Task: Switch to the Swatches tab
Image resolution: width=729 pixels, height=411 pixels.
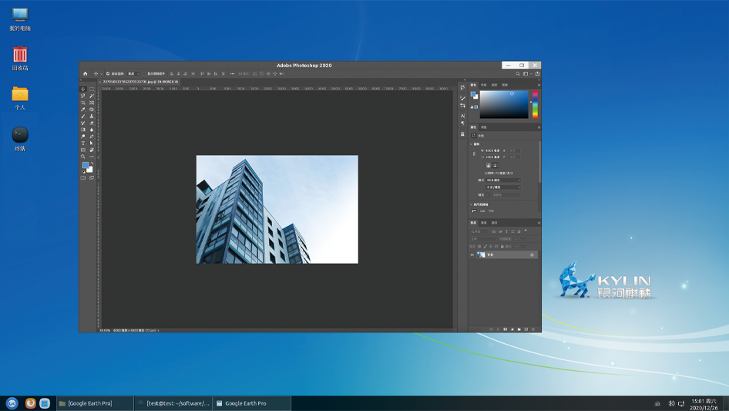Action: pos(483,85)
